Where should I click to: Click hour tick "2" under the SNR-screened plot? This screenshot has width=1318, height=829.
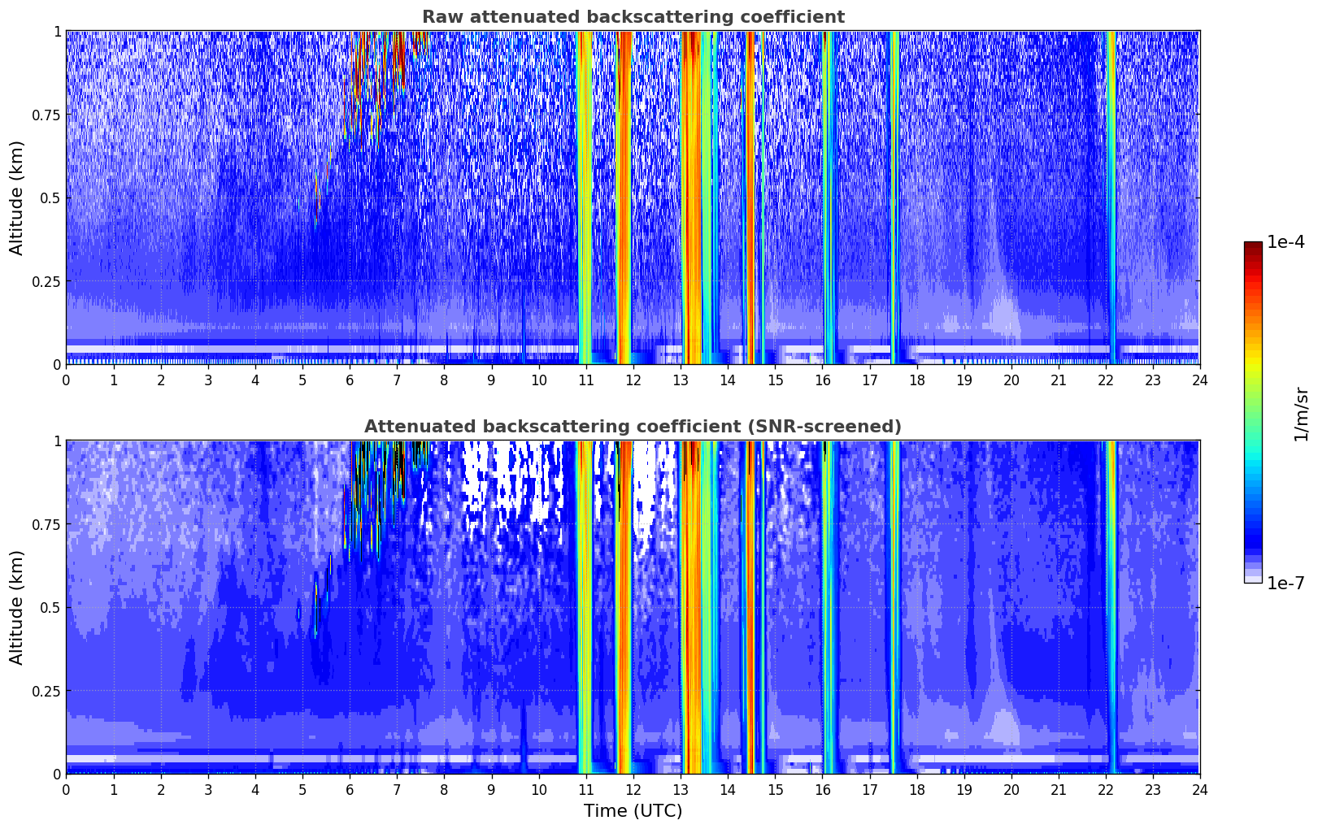point(161,789)
